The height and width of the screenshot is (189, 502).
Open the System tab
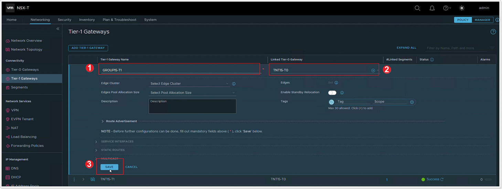pos(150,20)
